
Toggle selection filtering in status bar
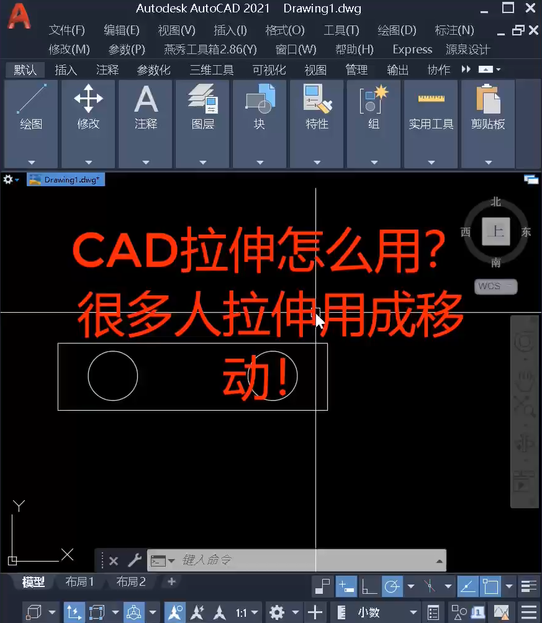97,612
